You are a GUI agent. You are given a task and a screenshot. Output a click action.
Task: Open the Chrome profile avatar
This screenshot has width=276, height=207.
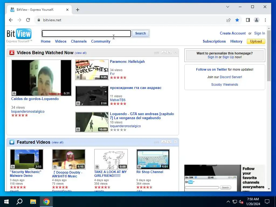(257, 20)
